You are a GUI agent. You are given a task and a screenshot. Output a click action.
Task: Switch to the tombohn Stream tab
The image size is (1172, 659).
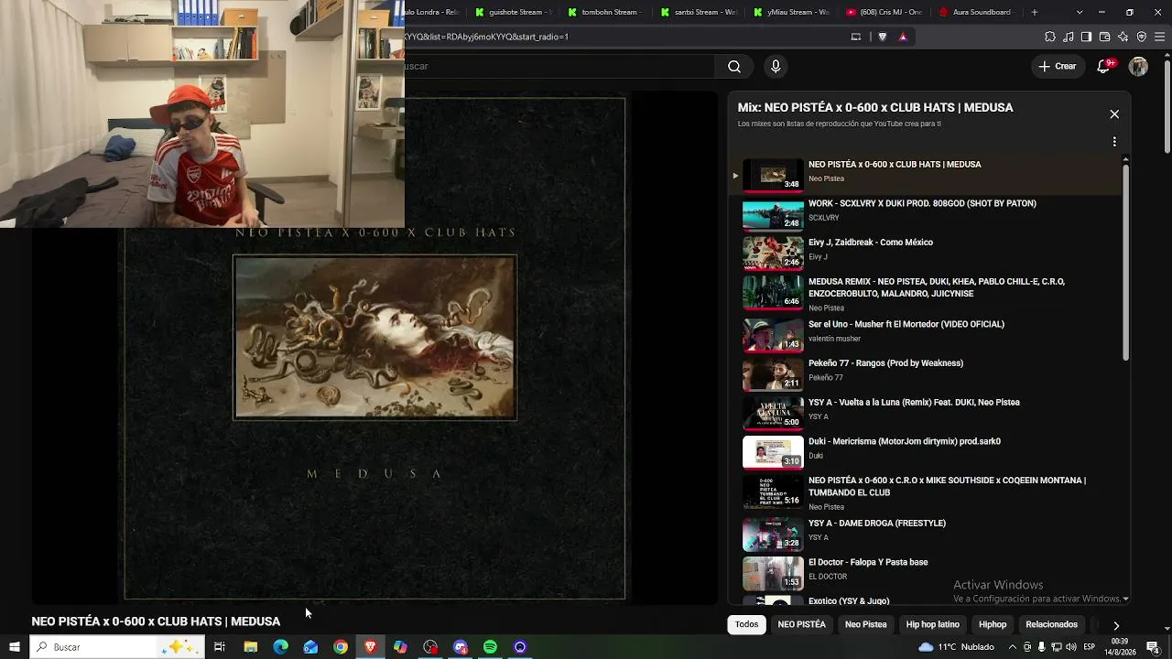tap(606, 12)
